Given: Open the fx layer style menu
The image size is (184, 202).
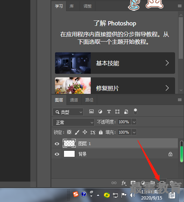Looking at the screenshot, I should tap(124, 183).
